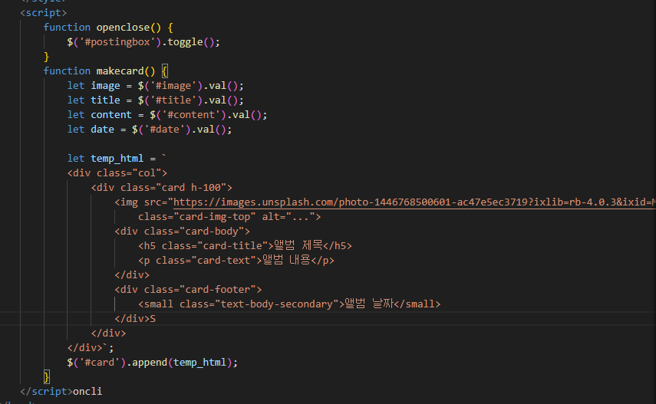
Task: Click 'makecard' function name
Action: pyautogui.click(x=120, y=71)
